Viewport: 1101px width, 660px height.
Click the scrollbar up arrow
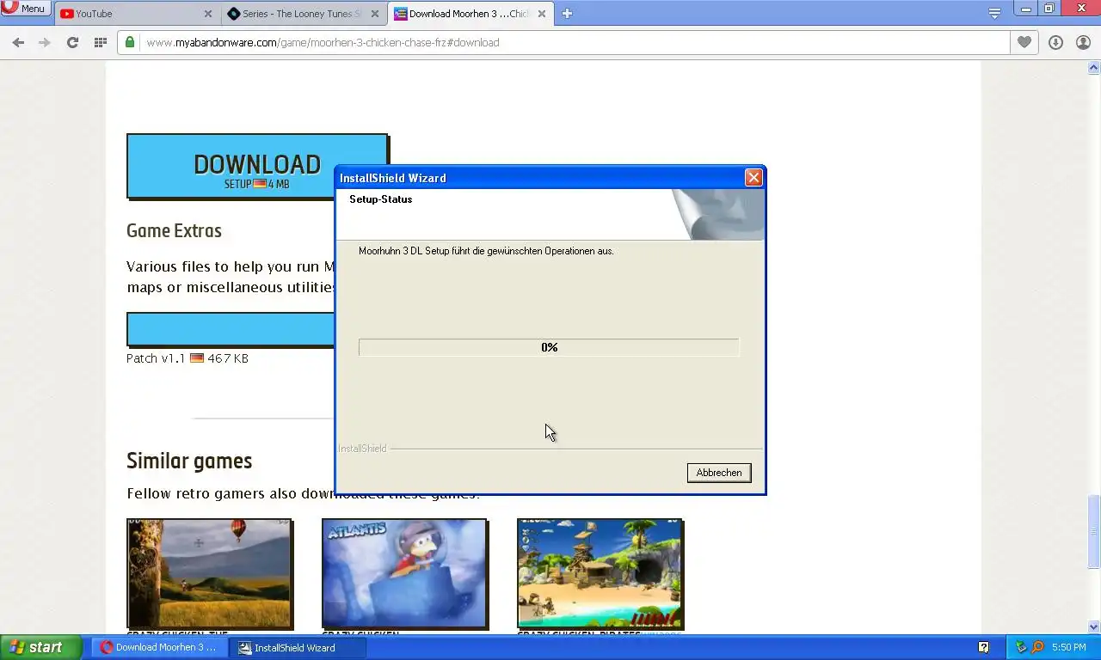pyautogui.click(x=1093, y=68)
